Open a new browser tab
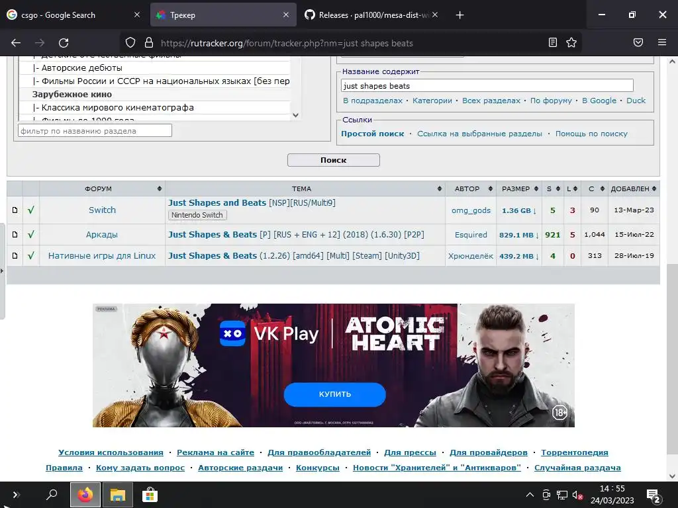This screenshot has height=508, width=678. [x=460, y=15]
